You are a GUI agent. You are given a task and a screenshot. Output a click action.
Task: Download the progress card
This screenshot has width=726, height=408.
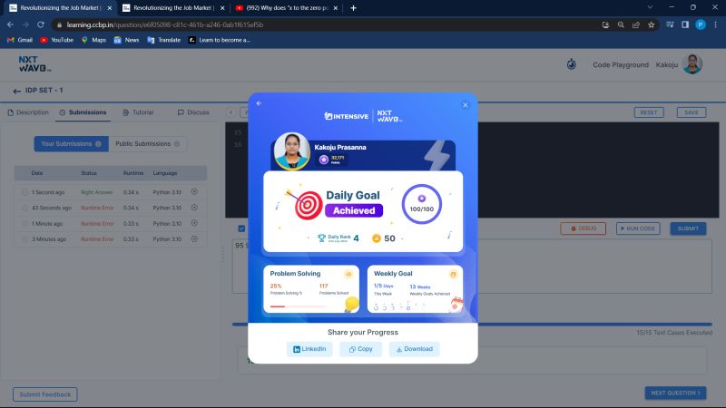tap(414, 349)
